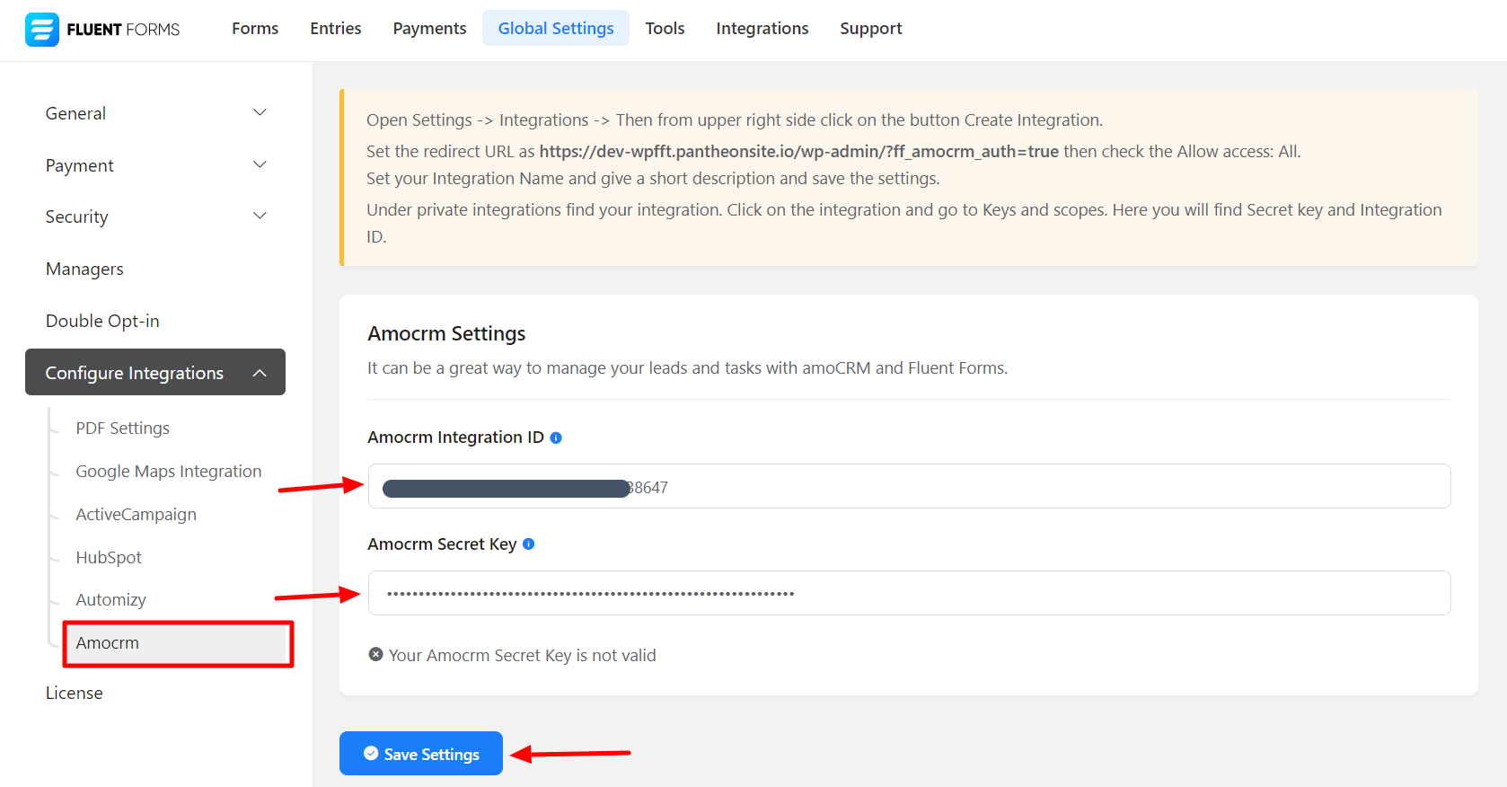Image resolution: width=1507 pixels, height=787 pixels.
Task: Click the info icon beside Amocrm Secret Key
Action: point(529,544)
